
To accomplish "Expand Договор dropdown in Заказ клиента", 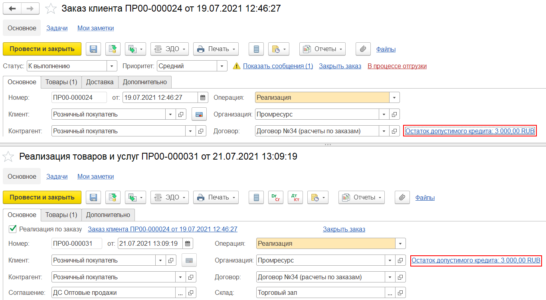I will [384, 131].
